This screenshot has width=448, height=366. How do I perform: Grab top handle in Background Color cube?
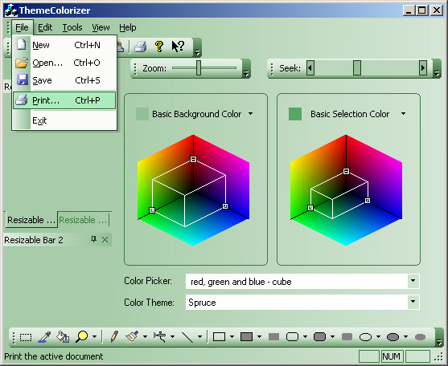[193, 160]
